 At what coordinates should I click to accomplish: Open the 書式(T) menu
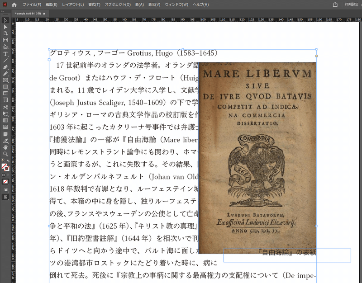pyautogui.click(x=94, y=5)
